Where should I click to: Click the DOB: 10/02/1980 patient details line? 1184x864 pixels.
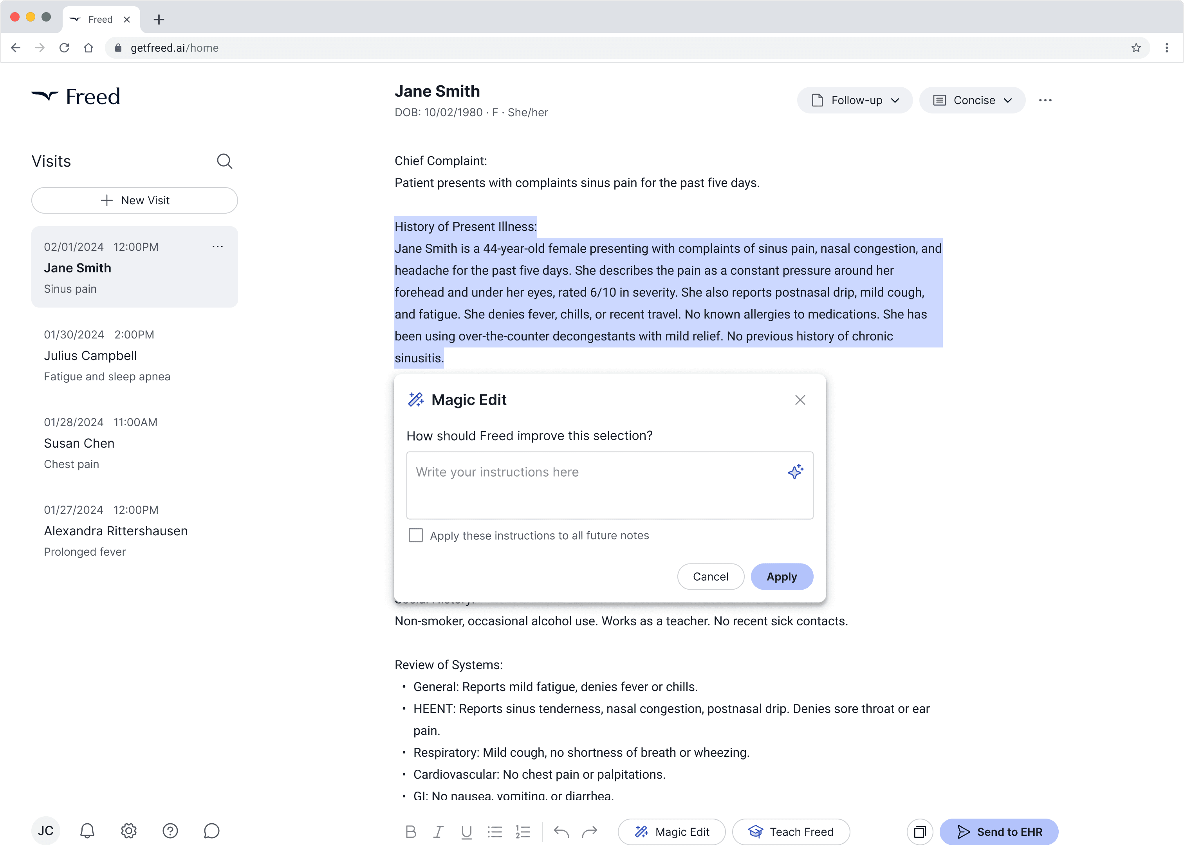click(471, 112)
